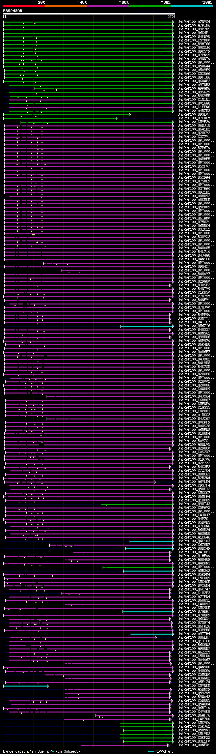Select hit label UniRef100_C6HHQ7

coord(194,400)
